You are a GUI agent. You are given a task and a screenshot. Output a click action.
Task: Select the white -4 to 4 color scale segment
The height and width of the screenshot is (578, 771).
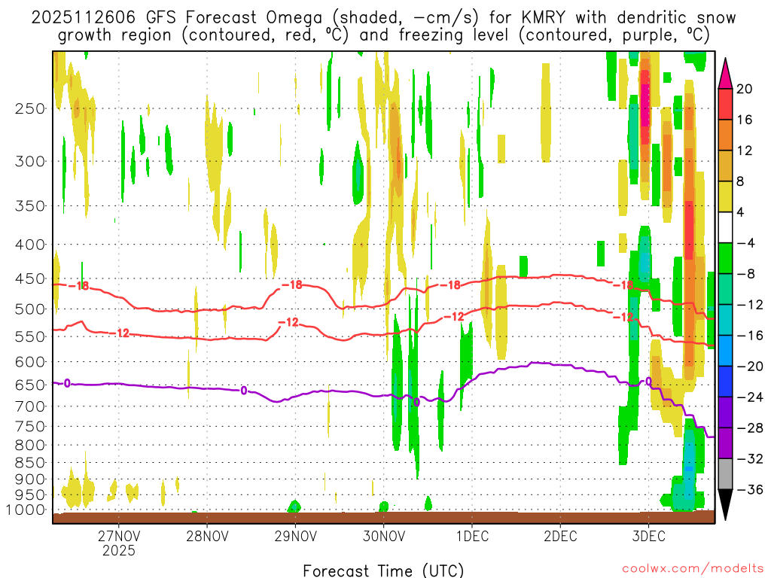[x=725, y=227]
